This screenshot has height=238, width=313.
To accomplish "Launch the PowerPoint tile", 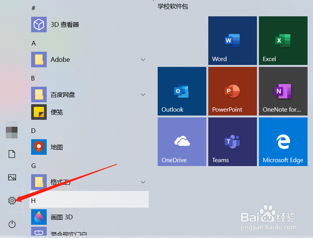I will (232, 91).
